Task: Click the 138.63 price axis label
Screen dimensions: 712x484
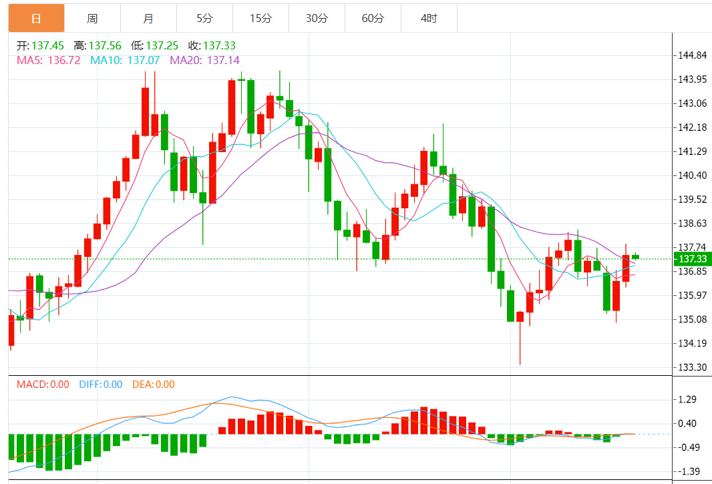Action: [693, 224]
